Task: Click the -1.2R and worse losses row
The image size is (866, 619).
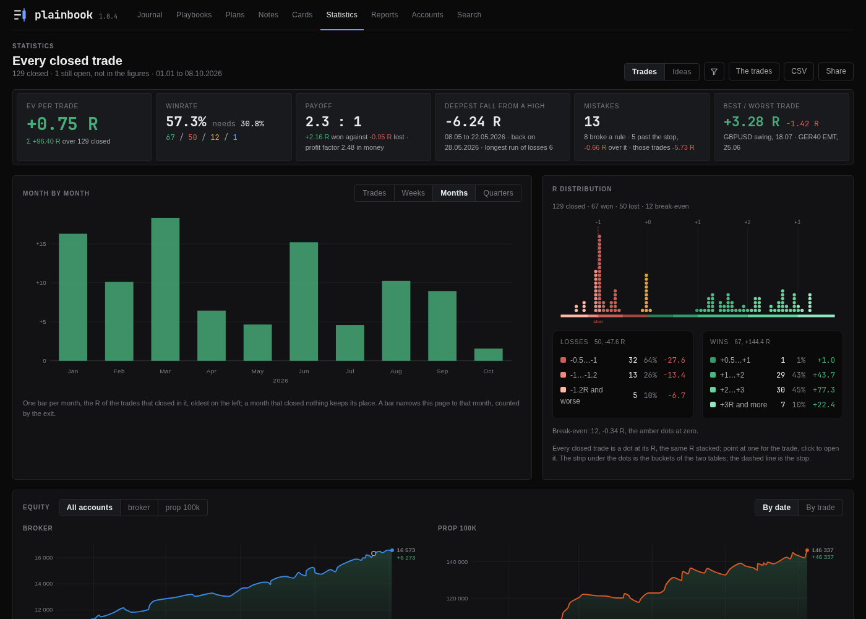Action: tap(623, 396)
